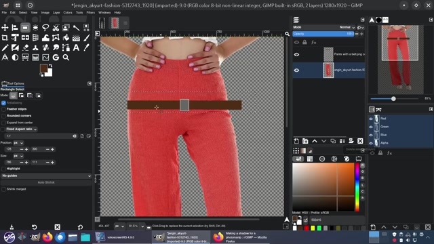Open the Fixed Aspect ratio dropdown

click(x=22, y=129)
